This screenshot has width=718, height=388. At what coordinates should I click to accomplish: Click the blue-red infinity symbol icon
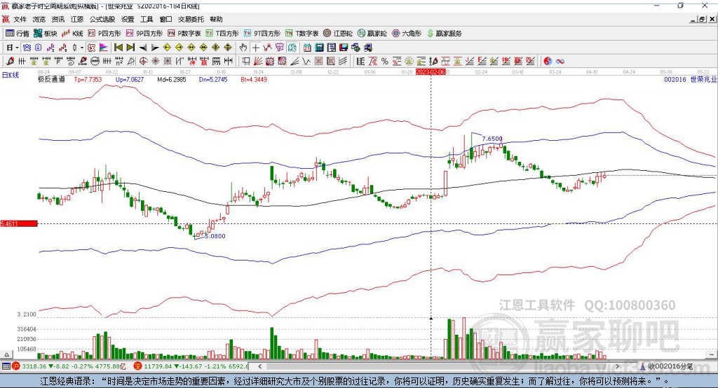click(560, 62)
